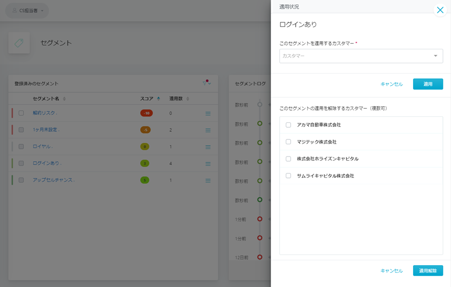Select the 解約リスク row checkbox
451x287 pixels.
point(21,113)
